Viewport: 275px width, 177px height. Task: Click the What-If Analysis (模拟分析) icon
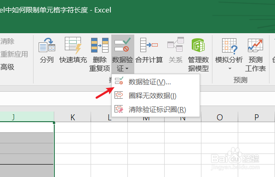[229, 46]
